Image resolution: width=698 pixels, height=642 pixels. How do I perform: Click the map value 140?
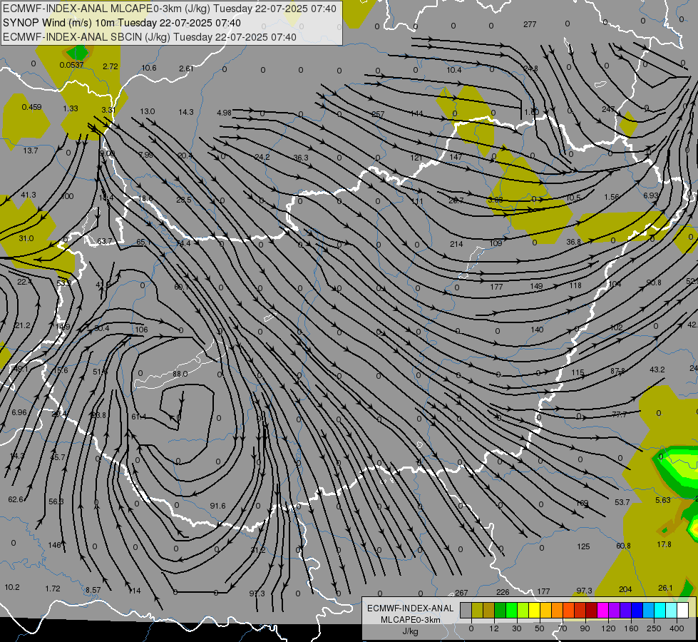[x=538, y=330]
